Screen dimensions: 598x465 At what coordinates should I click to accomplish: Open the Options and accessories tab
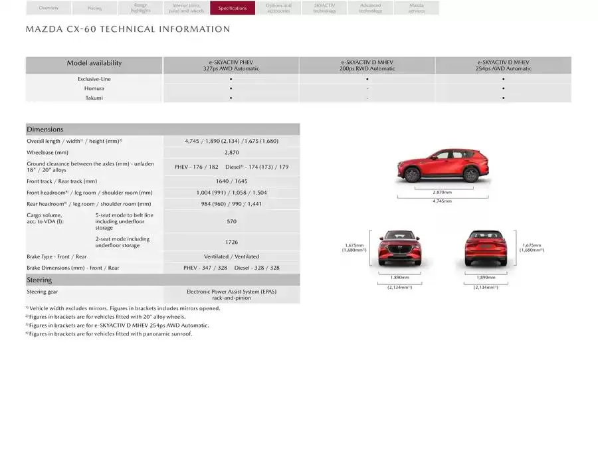[x=278, y=7]
